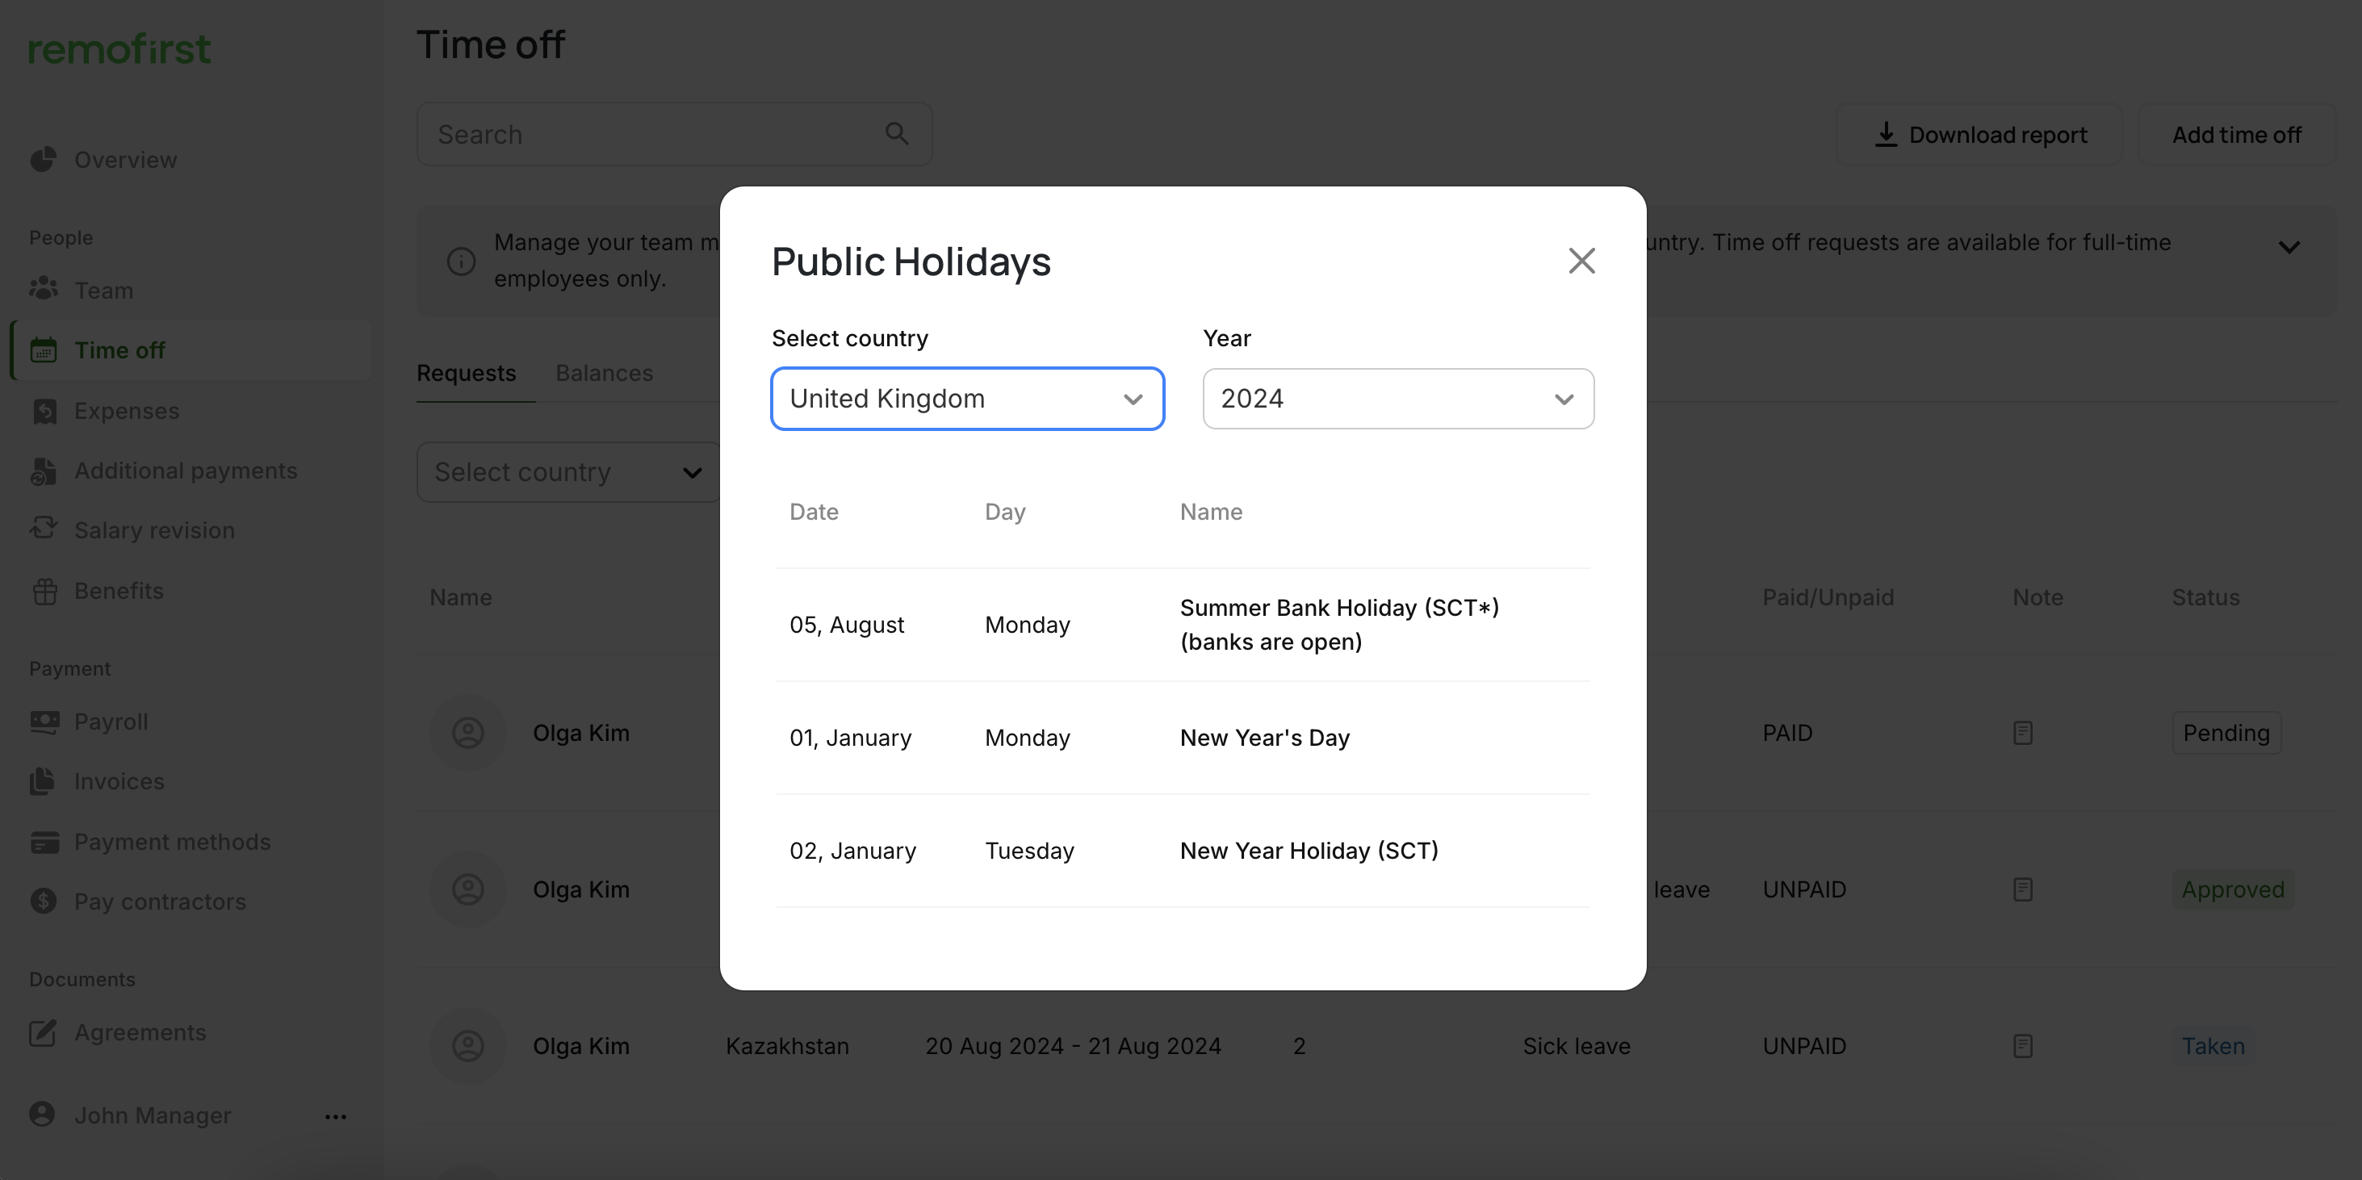This screenshot has height=1180, width=2362.
Task: Click the Pending status badge
Action: coord(2226,733)
